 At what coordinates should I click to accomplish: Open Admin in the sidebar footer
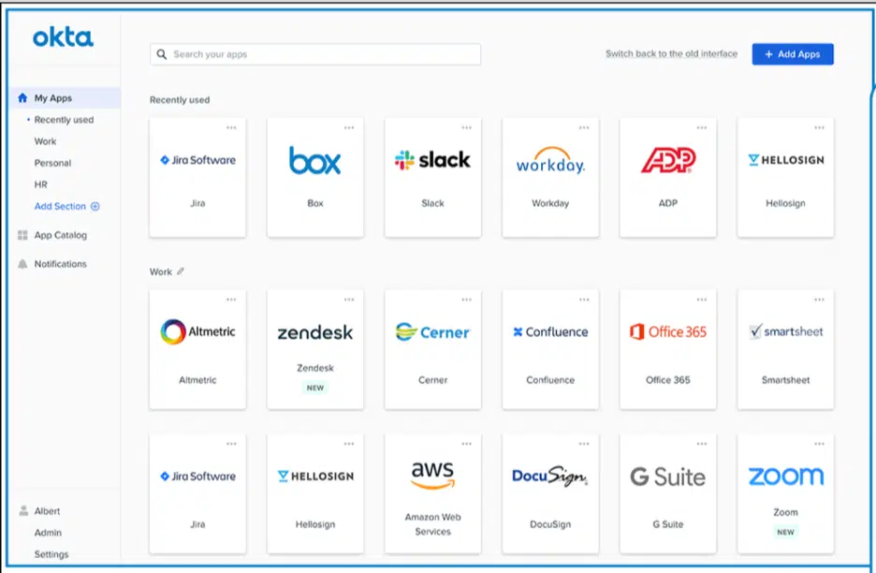[x=48, y=533]
